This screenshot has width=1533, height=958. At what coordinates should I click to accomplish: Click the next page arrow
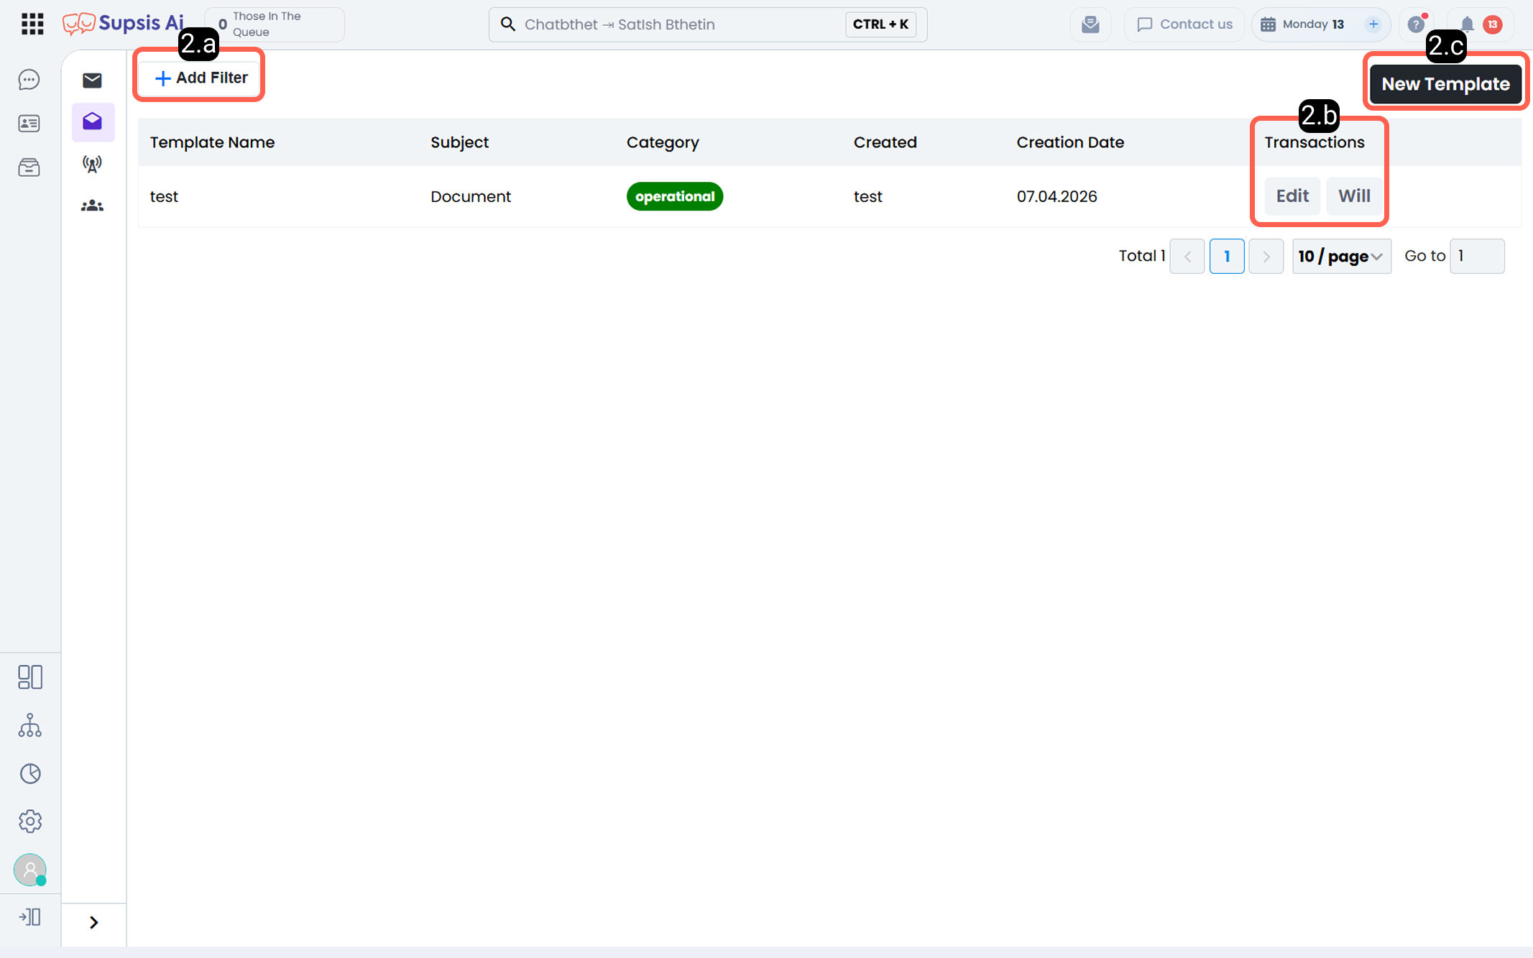tap(1266, 257)
